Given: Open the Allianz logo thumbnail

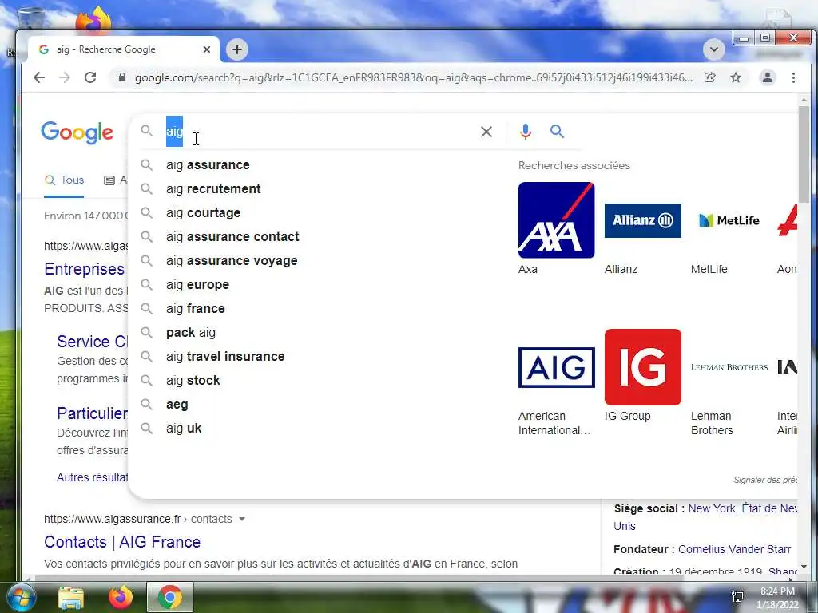Looking at the screenshot, I should click(x=643, y=220).
